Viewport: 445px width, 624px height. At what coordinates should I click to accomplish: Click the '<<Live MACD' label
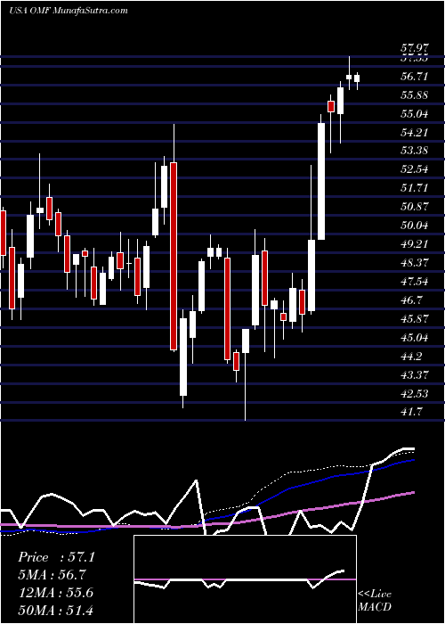[375, 600]
